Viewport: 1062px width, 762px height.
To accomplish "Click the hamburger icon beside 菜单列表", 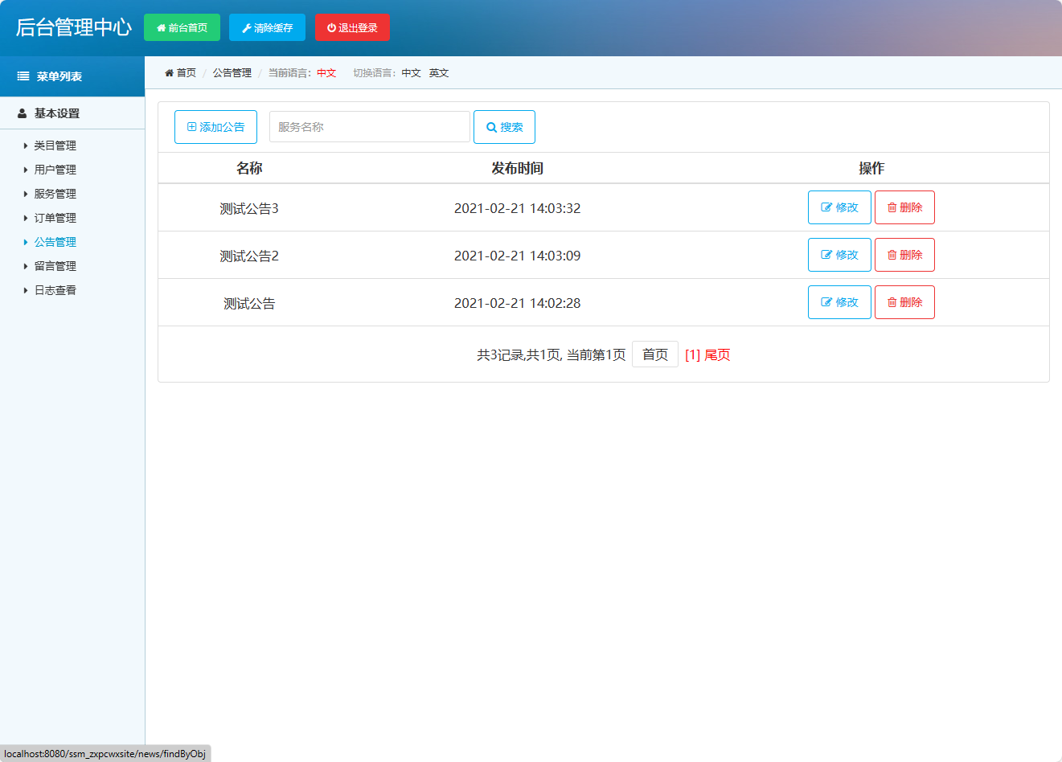I will pyautogui.click(x=22, y=76).
